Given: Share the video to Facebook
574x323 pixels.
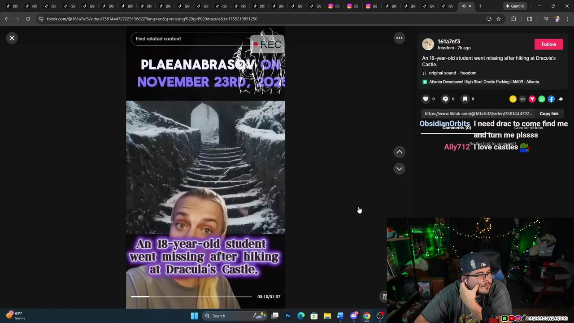Looking at the screenshot, I should tap(551, 99).
